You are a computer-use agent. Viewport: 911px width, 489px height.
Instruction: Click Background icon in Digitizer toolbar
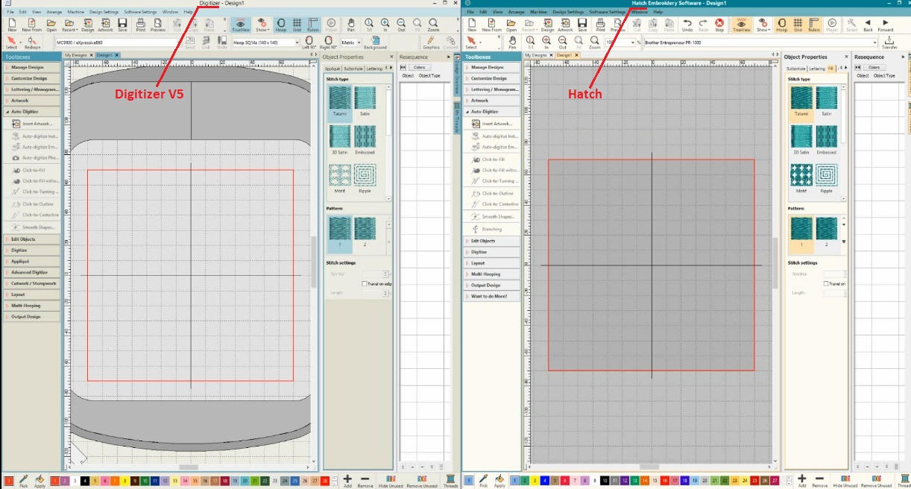tap(375, 42)
